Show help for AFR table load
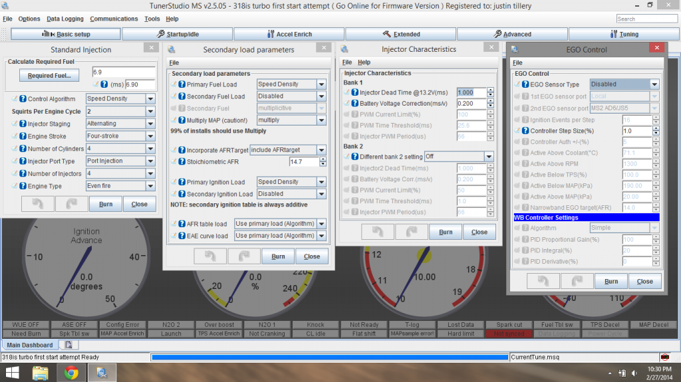This screenshot has width=681, height=382. (182, 224)
